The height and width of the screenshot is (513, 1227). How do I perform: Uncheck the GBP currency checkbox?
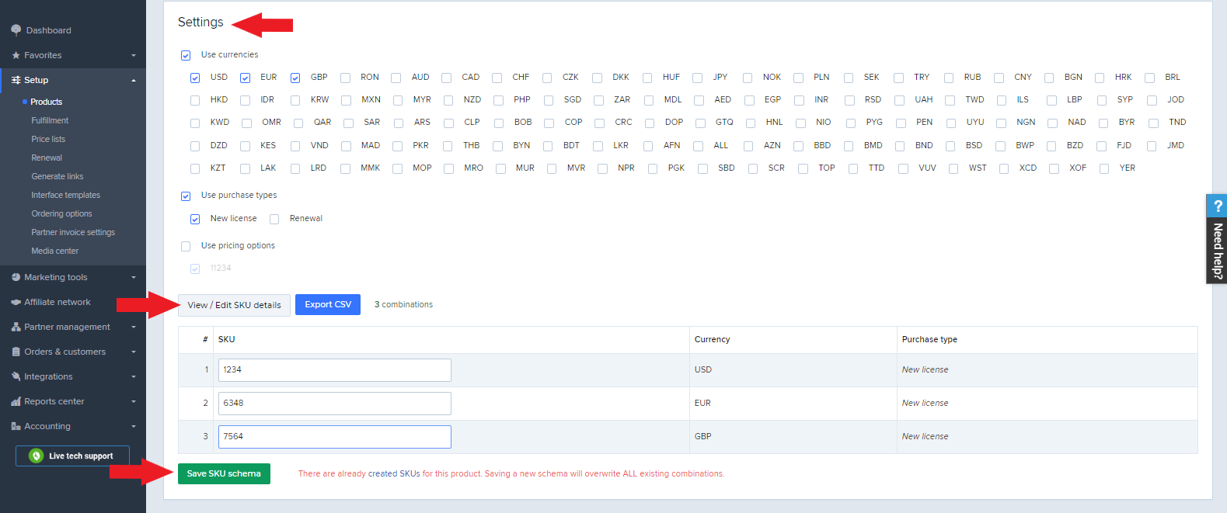point(295,78)
